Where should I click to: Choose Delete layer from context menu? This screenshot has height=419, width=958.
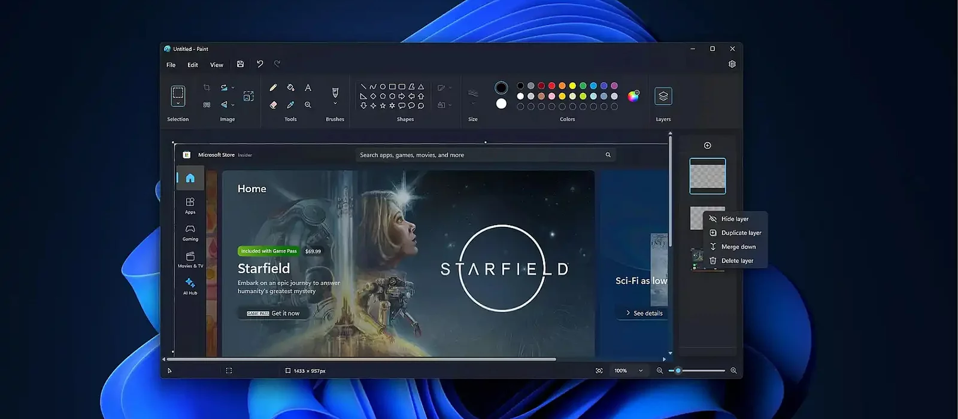736,260
